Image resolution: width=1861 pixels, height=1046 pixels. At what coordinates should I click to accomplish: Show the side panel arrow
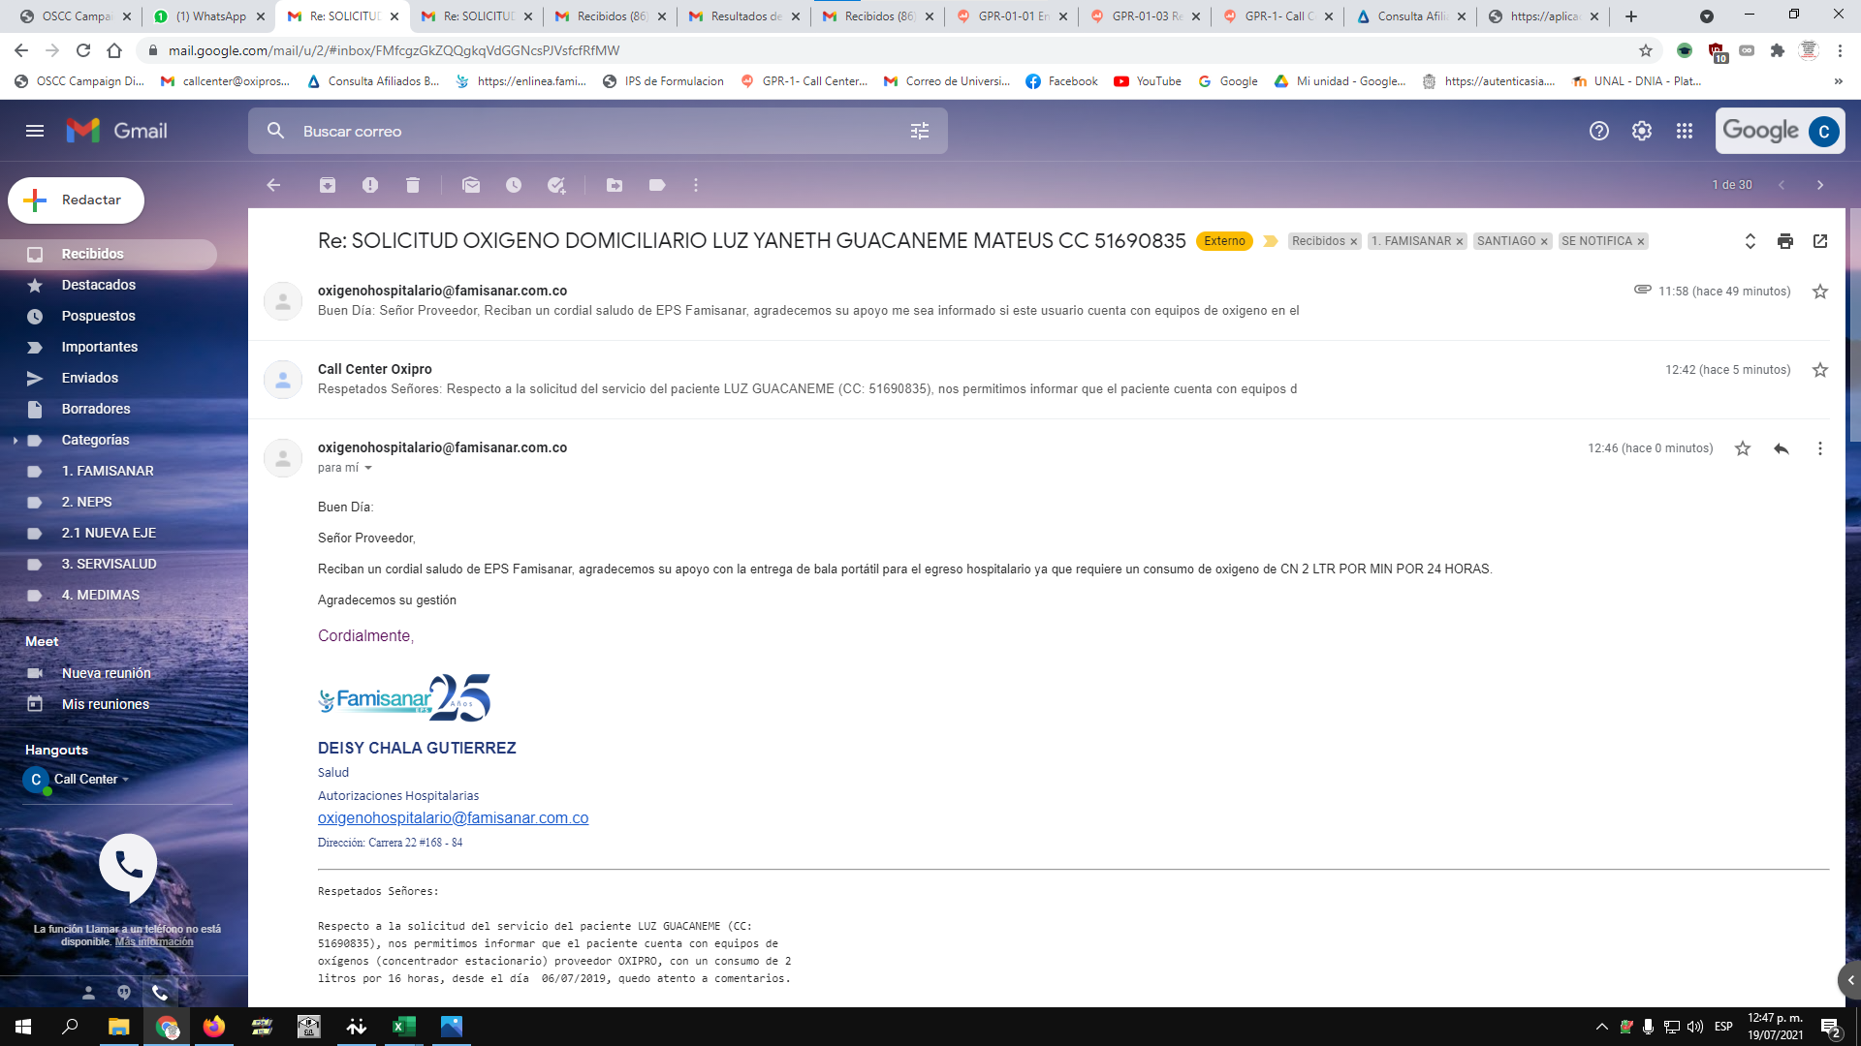(x=1849, y=980)
